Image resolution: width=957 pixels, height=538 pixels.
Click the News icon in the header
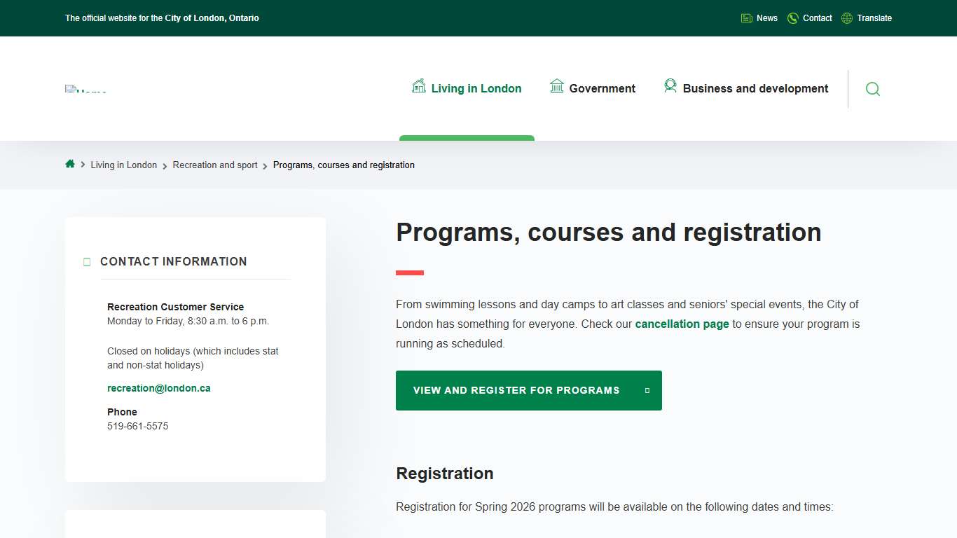pyautogui.click(x=745, y=18)
